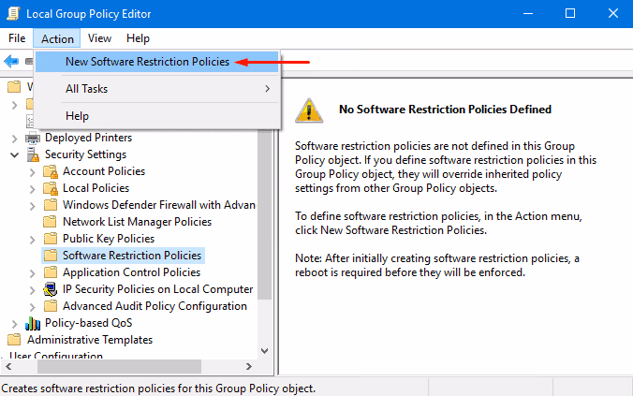Click the Account Policies locked folder icon
The height and width of the screenshot is (396, 633).
51,171
